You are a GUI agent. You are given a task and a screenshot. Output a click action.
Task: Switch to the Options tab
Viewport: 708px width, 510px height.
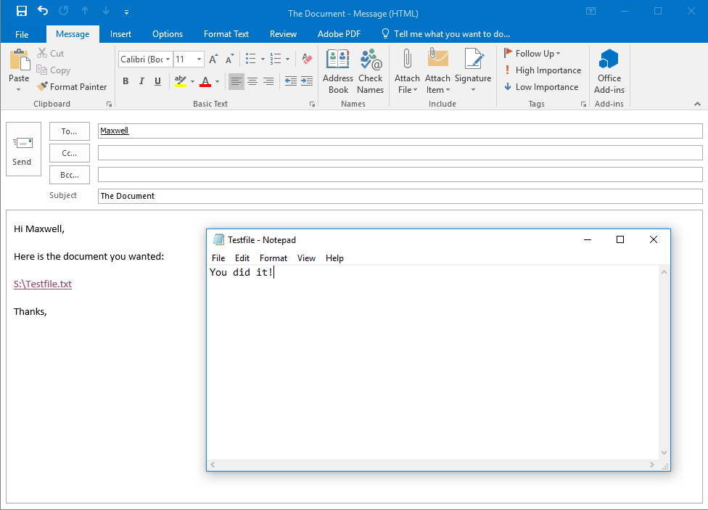click(168, 34)
